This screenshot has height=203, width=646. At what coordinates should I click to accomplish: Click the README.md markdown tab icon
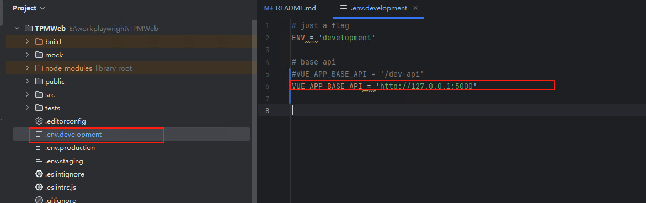pos(269,8)
